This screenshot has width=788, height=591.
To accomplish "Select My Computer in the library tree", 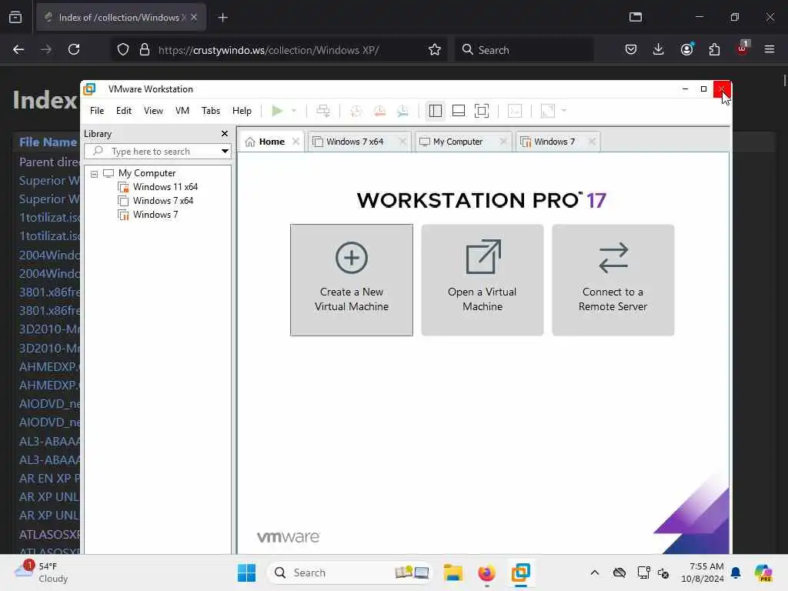I will click(147, 173).
